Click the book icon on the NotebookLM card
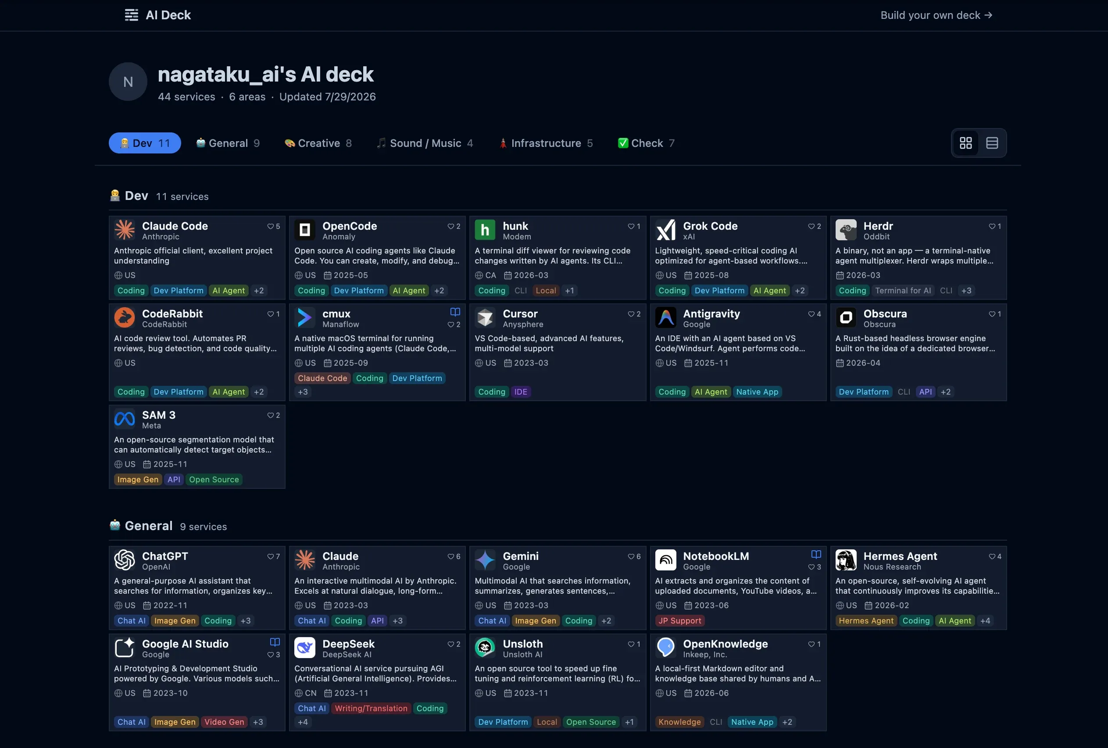 [x=816, y=555]
